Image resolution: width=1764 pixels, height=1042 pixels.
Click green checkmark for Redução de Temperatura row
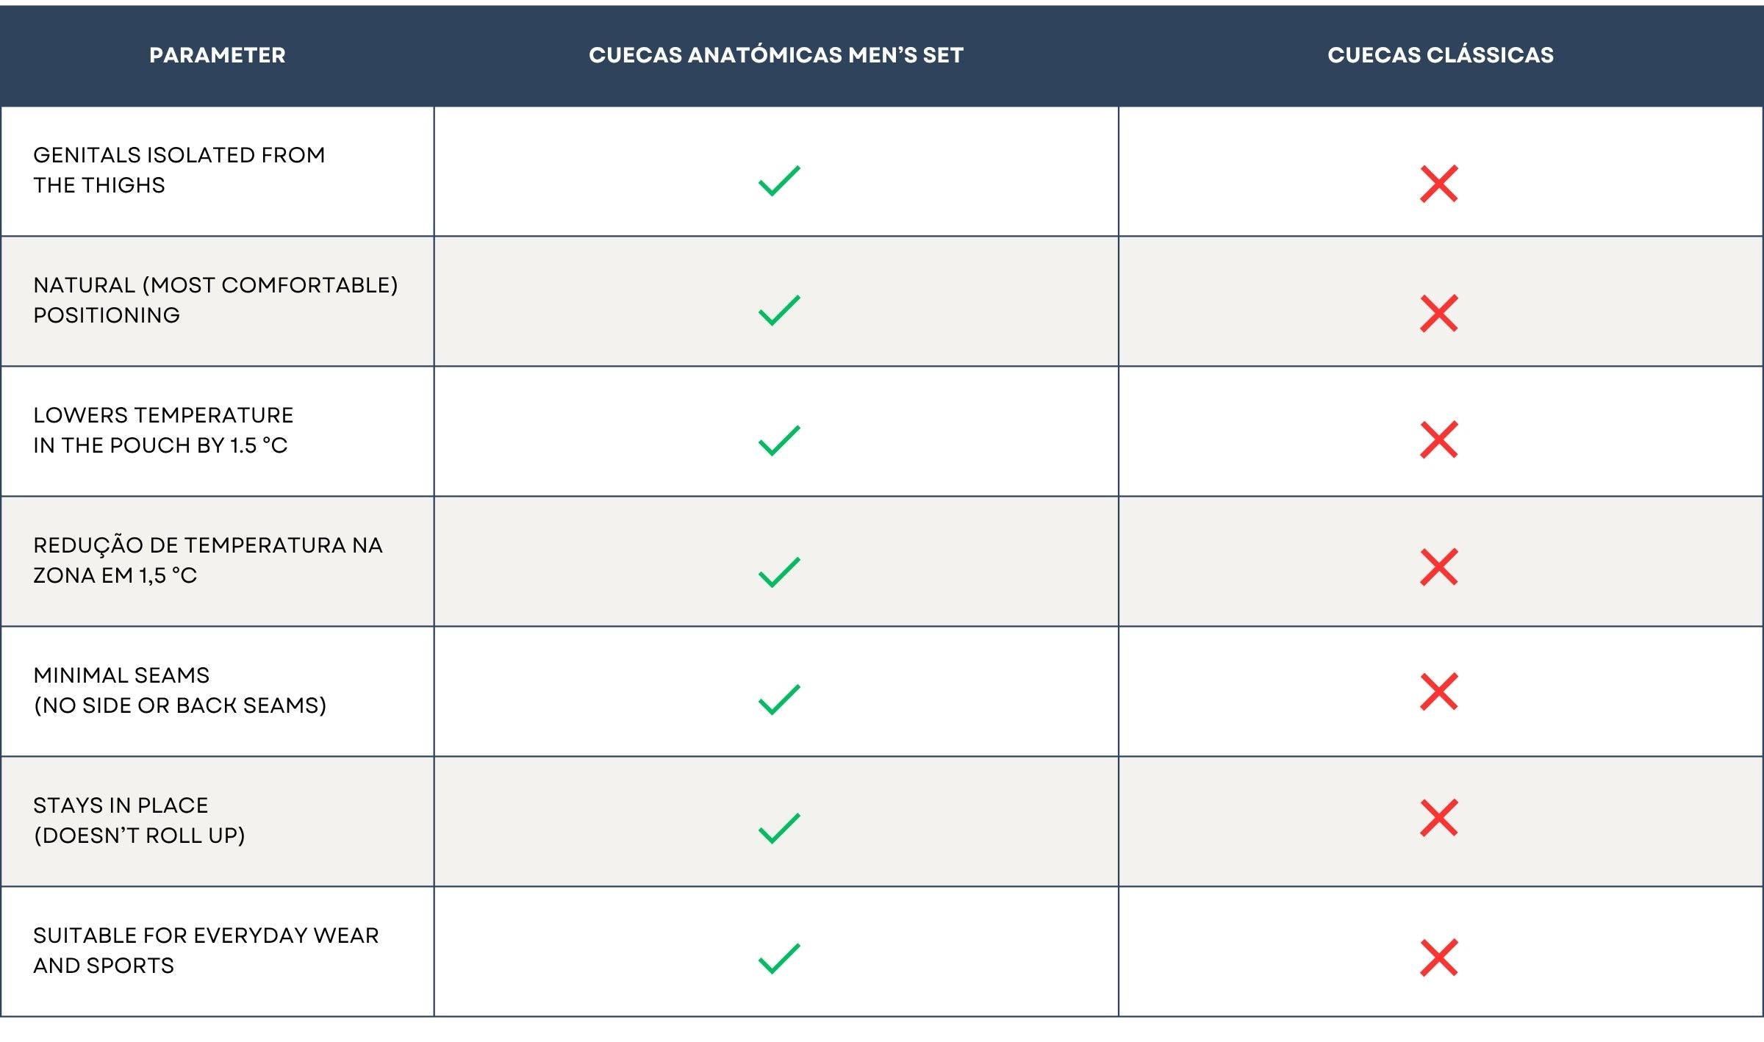coord(778,572)
